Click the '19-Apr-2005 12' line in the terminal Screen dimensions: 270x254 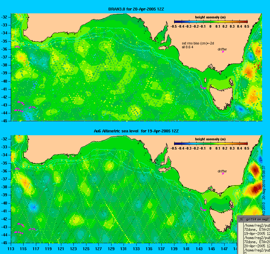point(257,234)
